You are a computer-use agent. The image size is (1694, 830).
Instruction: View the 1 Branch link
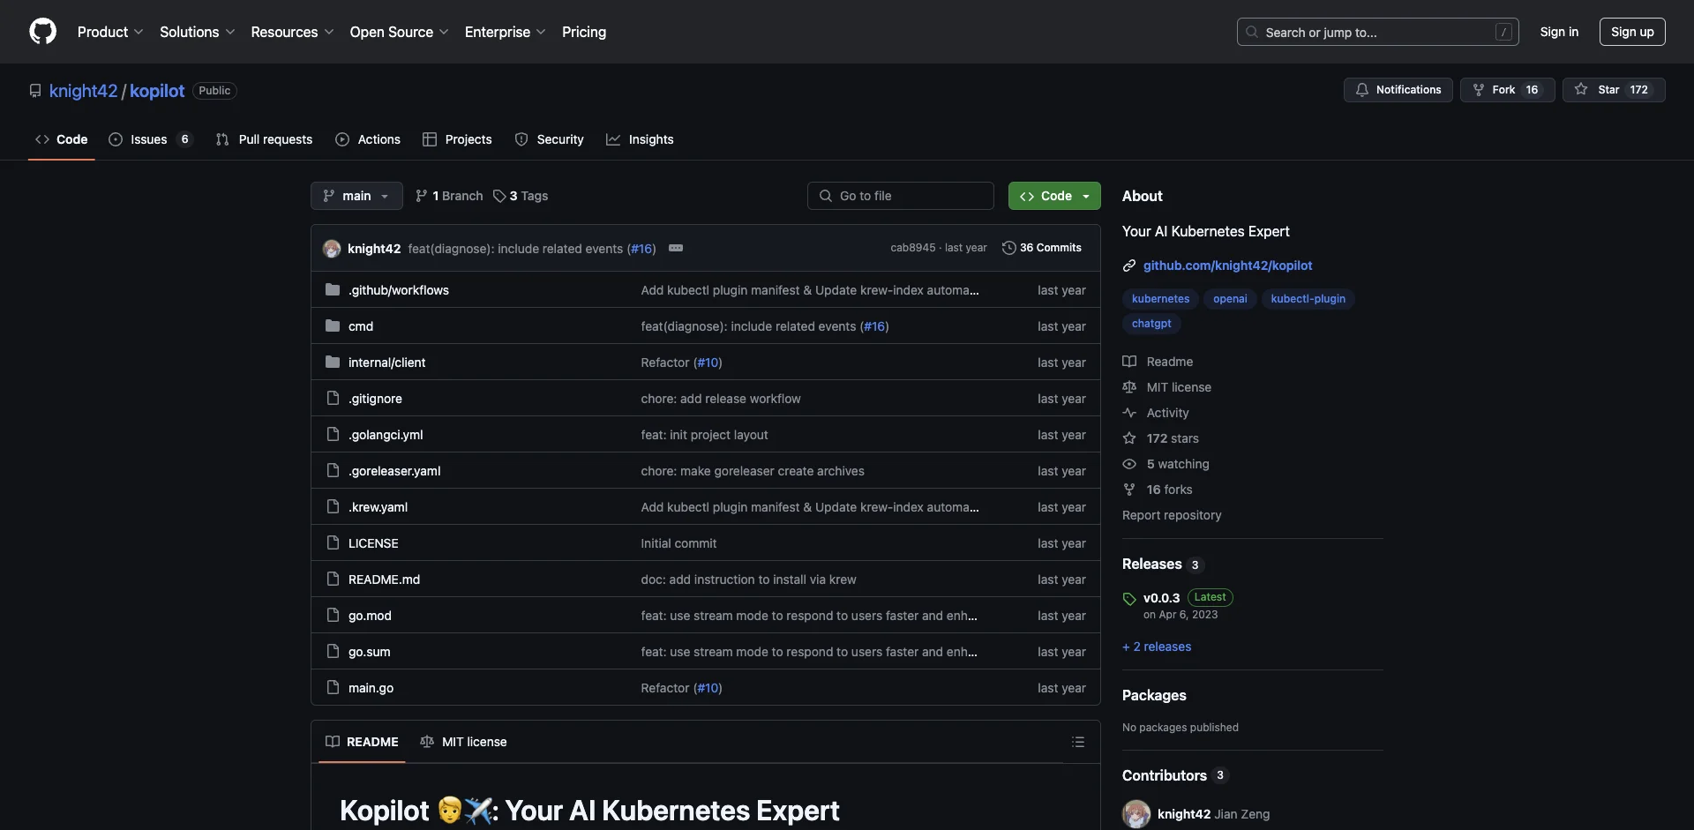pyautogui.click(x=449, y=196)
